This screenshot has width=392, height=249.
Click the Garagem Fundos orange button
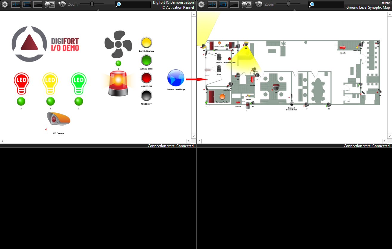point(222,97)
